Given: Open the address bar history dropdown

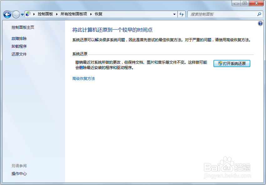Looking at the screenshot, I should pos(174,14).
